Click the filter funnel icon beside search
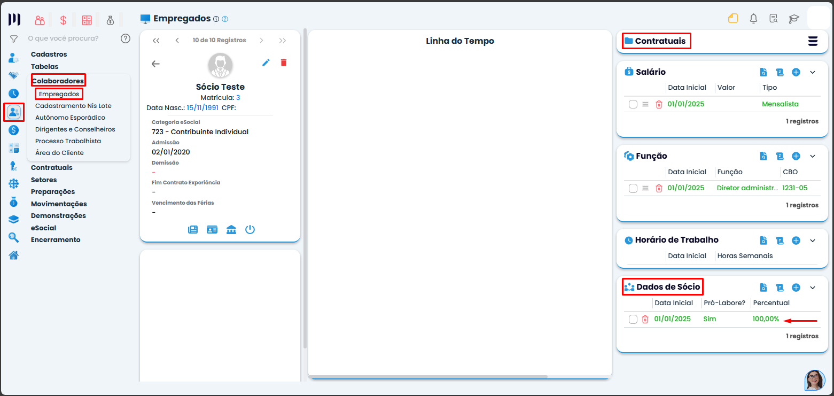The height and width of the screenshot is (396, 834). tap(14, 38)
